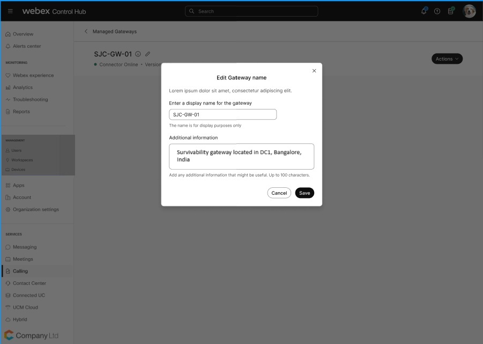
Task: Click the Managed Gateways breadcrumb
Action: (115, 32)
